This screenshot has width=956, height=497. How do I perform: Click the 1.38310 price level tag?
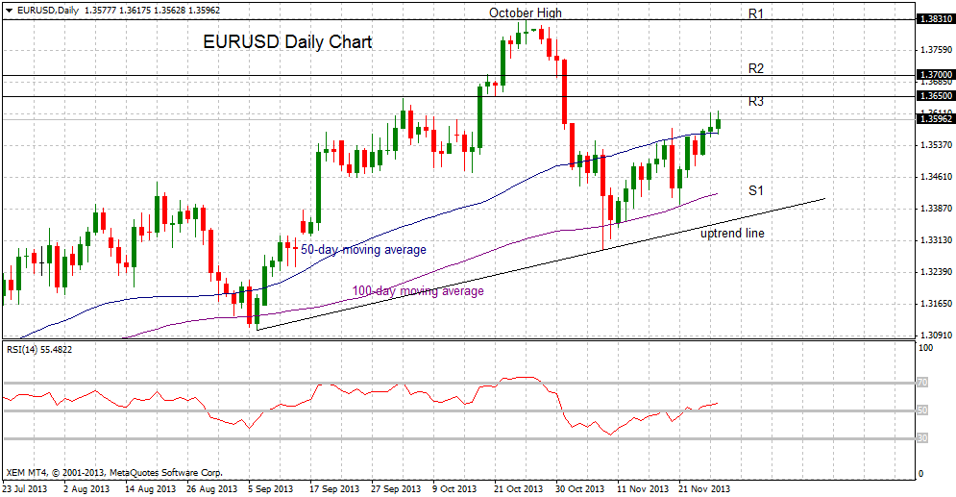click(x=935, y=19)
